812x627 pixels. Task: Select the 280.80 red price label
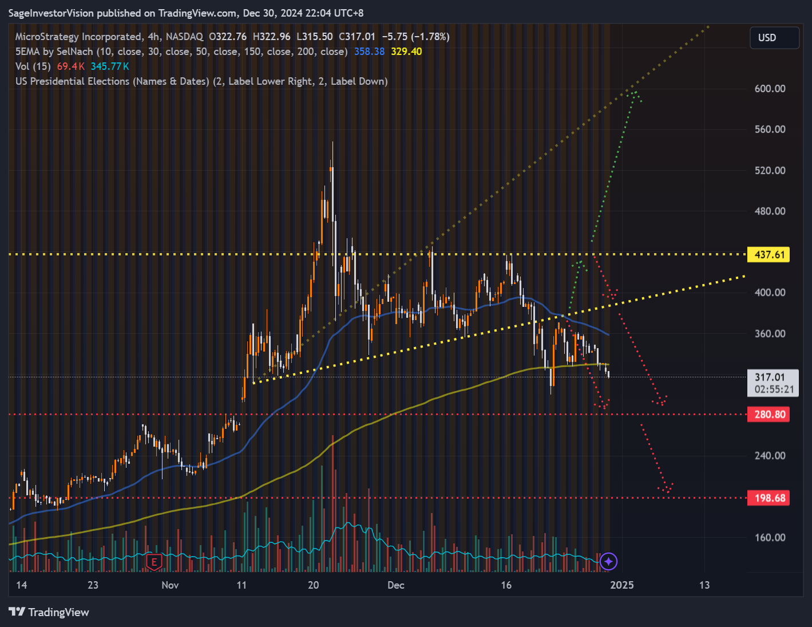pyautogui.click(x=769, y=414)
